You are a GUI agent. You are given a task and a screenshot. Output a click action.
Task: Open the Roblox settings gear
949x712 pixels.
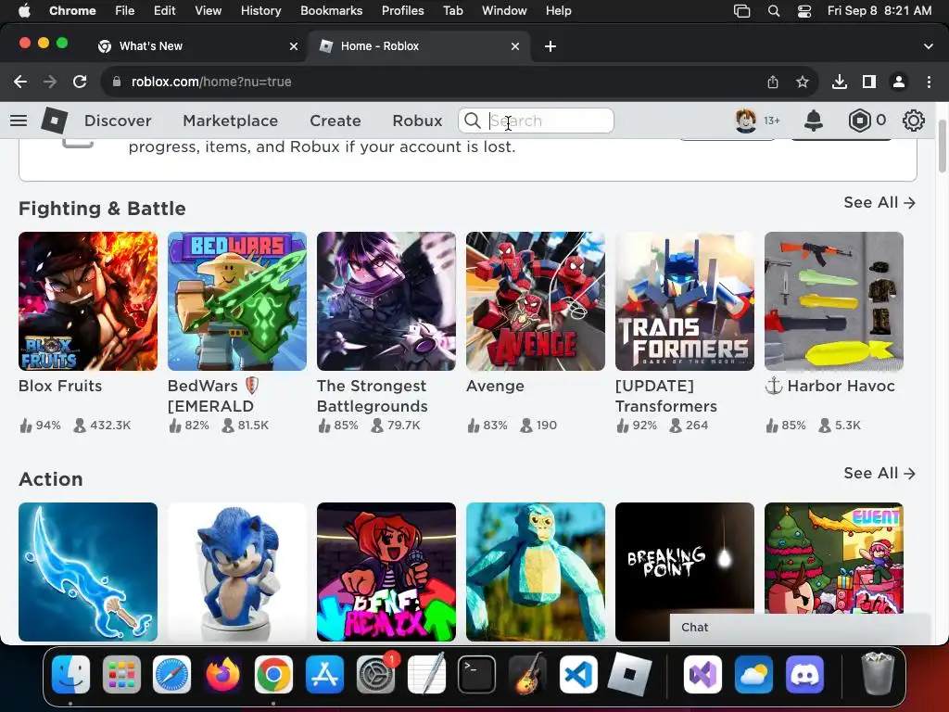point(913,121)
